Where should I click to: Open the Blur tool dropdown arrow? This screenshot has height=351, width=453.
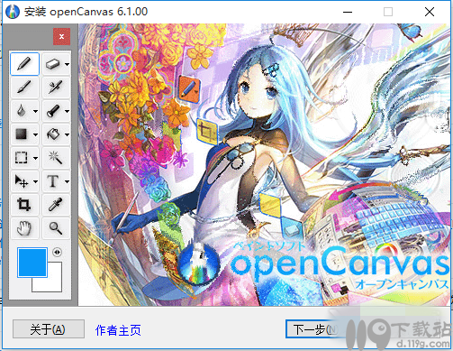[x=35, y=111]
